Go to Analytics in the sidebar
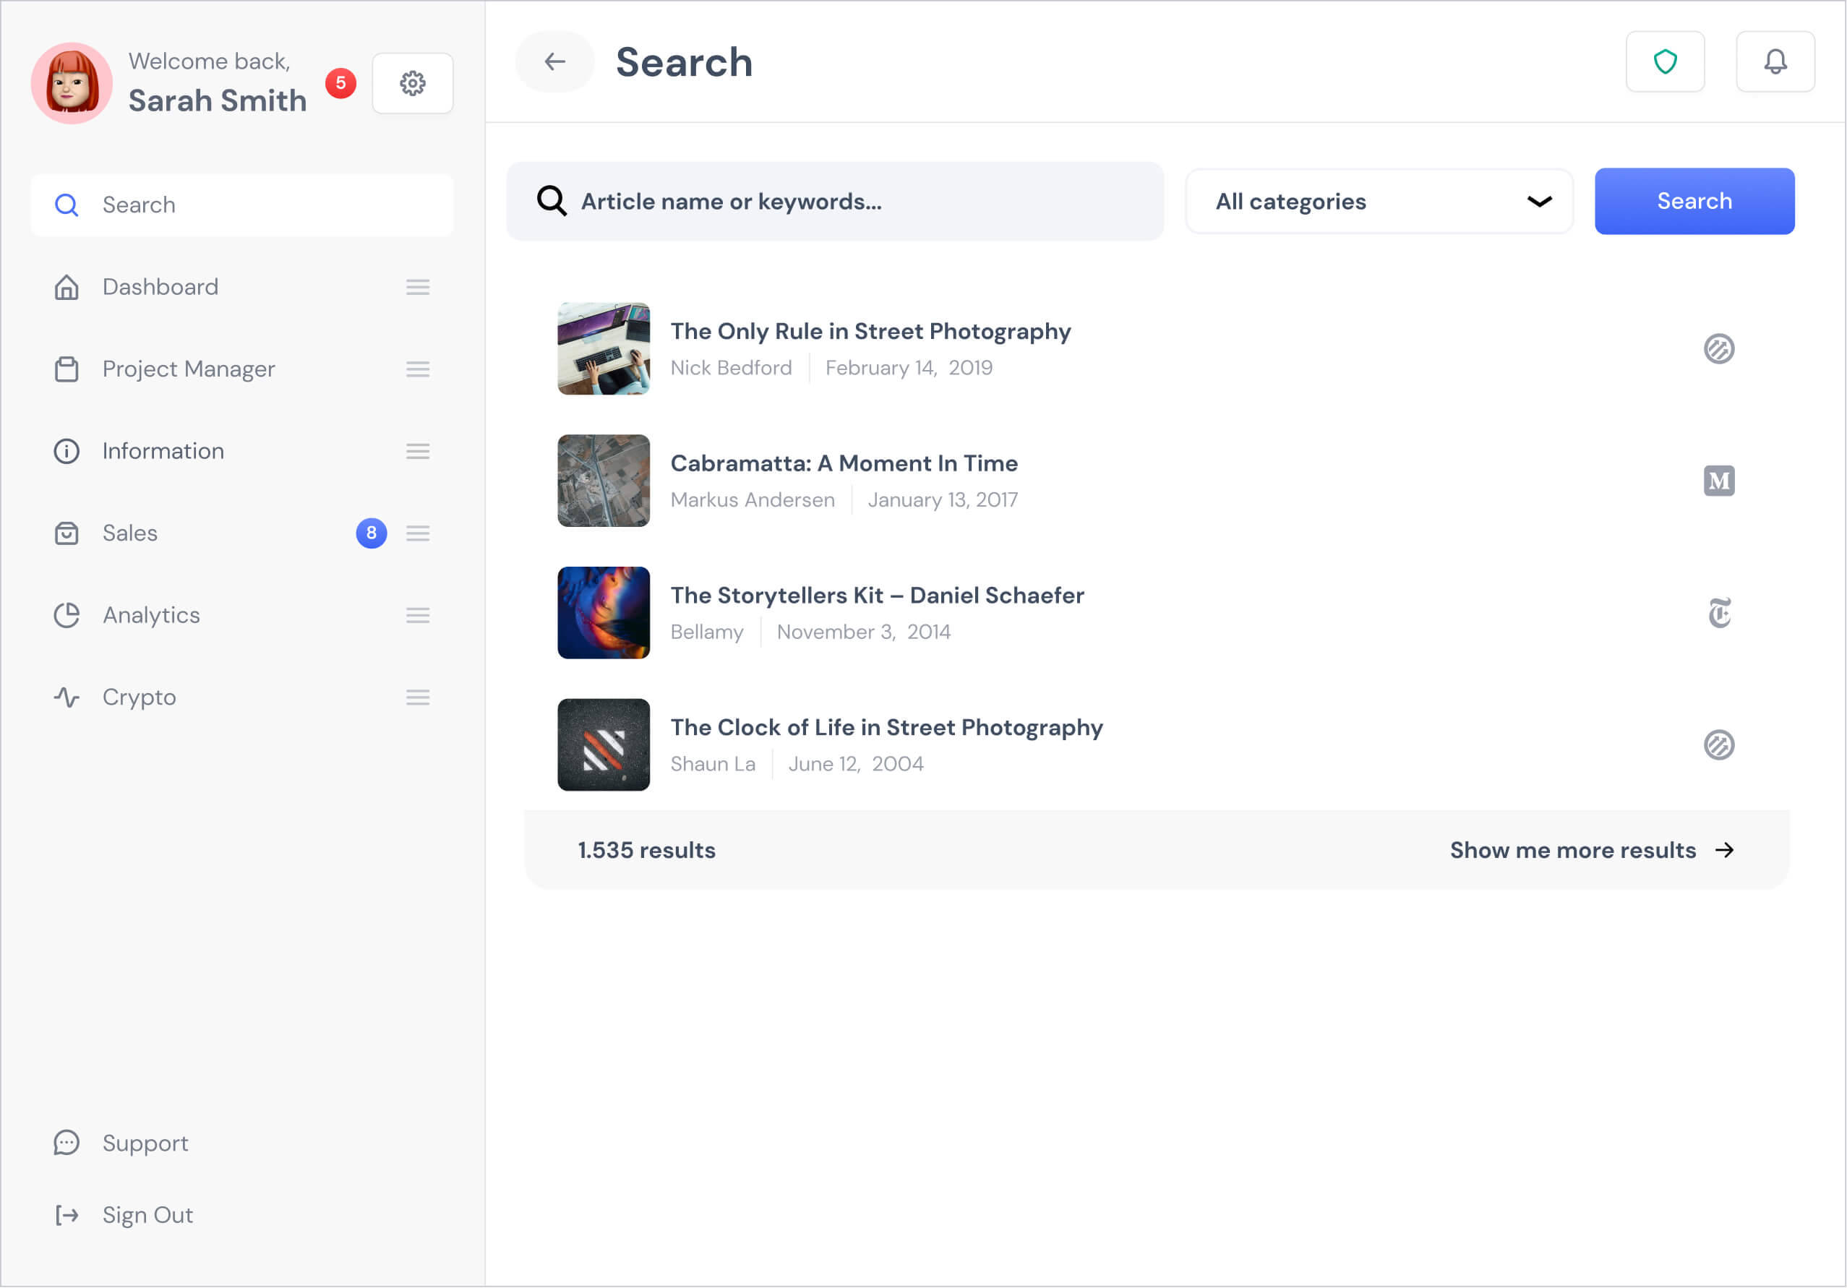Image resolution: width=1847 pixels, height=1288 pixels. (151, 615)
